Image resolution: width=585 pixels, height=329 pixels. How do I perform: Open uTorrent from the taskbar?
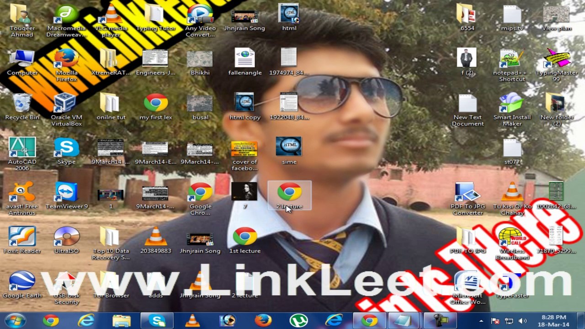[299, 320]
